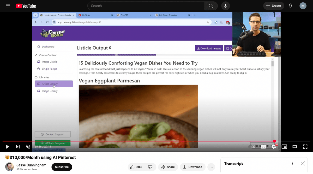This screenshot has height=174, width=313.
Task: Open the YouTube guide hamburger menu
Action: [x=8, y=6]
